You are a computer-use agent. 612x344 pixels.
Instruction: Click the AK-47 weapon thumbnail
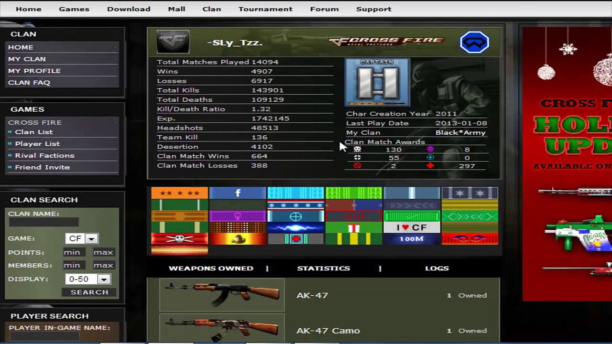(221, 295)
